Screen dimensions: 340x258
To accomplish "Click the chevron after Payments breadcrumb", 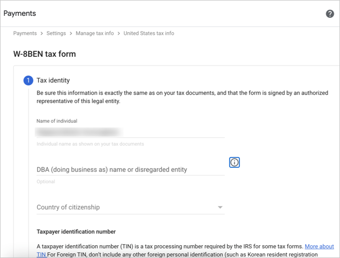I will (x=42, y=33).
